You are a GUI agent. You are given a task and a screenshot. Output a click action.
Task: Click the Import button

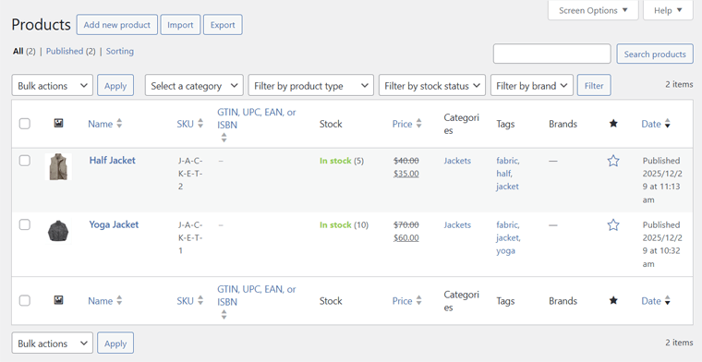(180, 25)
